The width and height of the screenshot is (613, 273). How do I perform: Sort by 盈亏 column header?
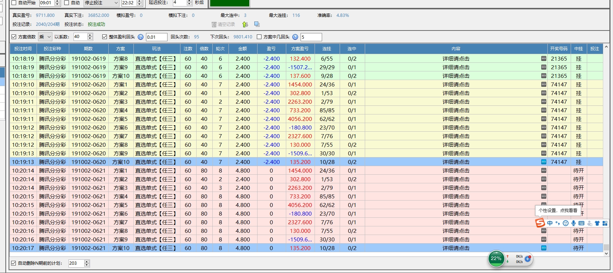(271, 49)
